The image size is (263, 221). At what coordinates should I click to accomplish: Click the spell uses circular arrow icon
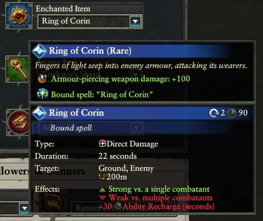(214, 113)
